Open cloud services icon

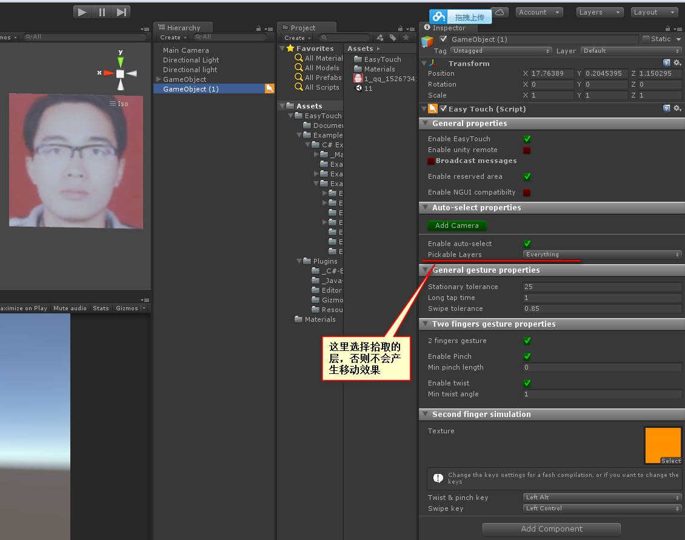coord(500,12)
